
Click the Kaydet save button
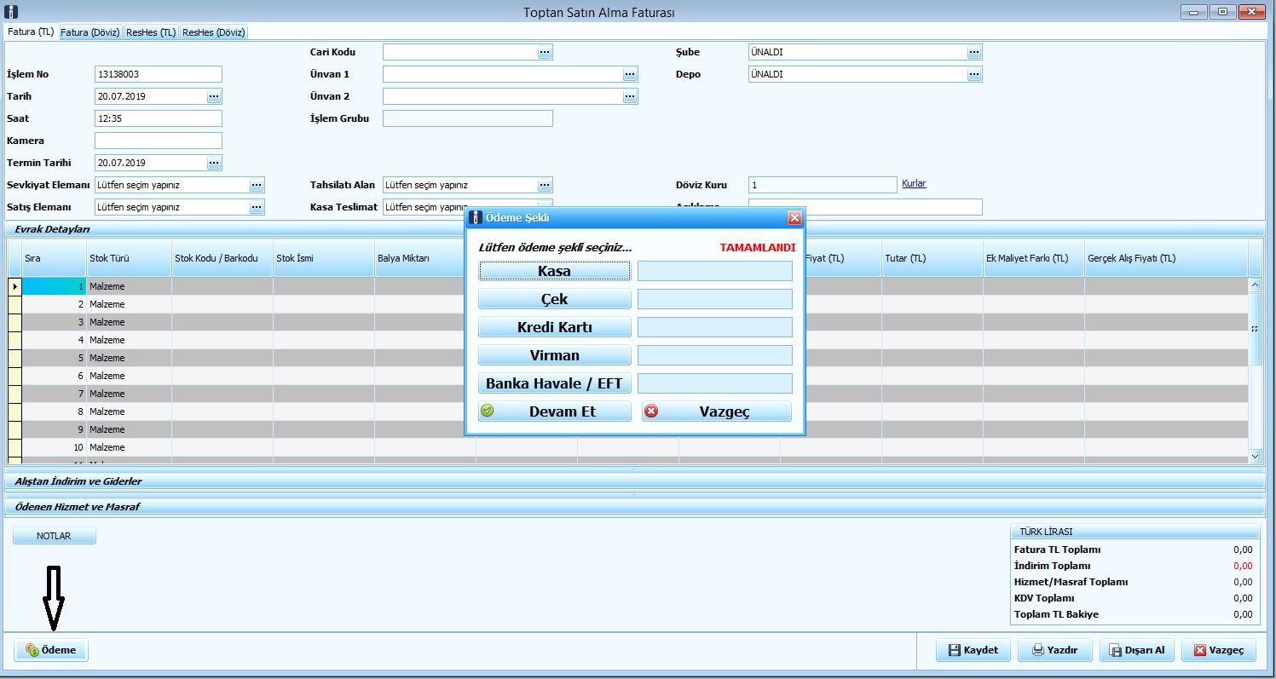[973, 650]
